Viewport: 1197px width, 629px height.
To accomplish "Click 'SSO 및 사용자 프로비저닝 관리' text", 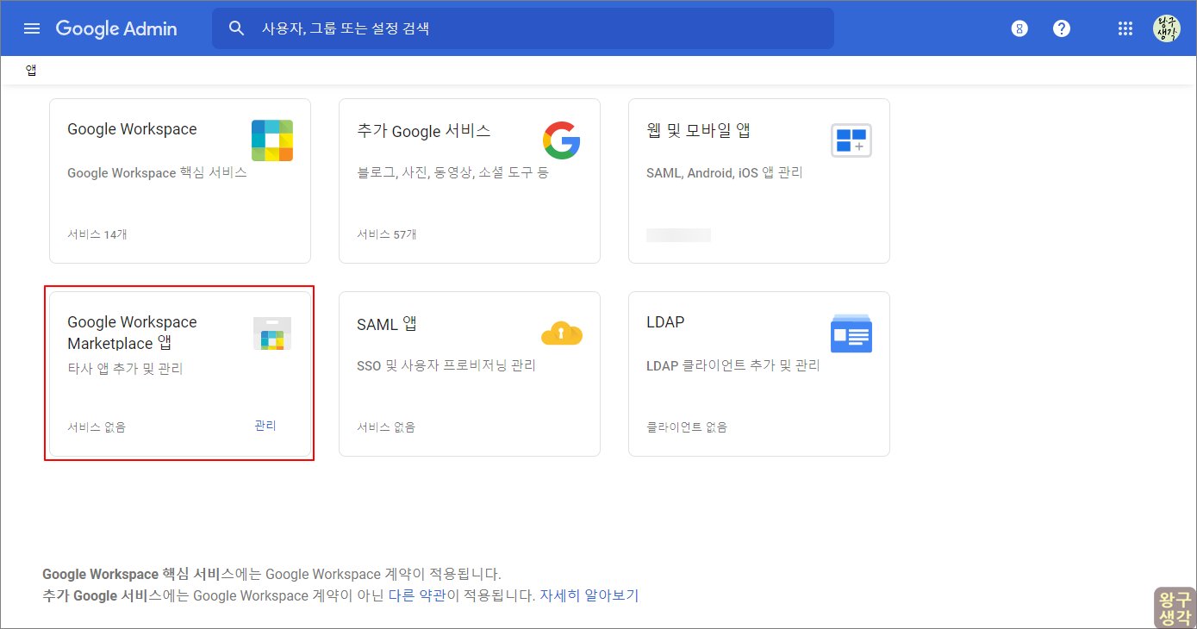I will pyautogui.click(x=446, y=365).
